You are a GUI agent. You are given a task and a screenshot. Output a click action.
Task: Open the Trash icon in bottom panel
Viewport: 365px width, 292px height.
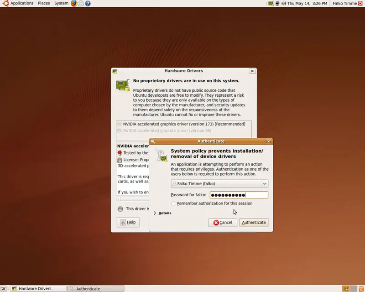(361, 289)
